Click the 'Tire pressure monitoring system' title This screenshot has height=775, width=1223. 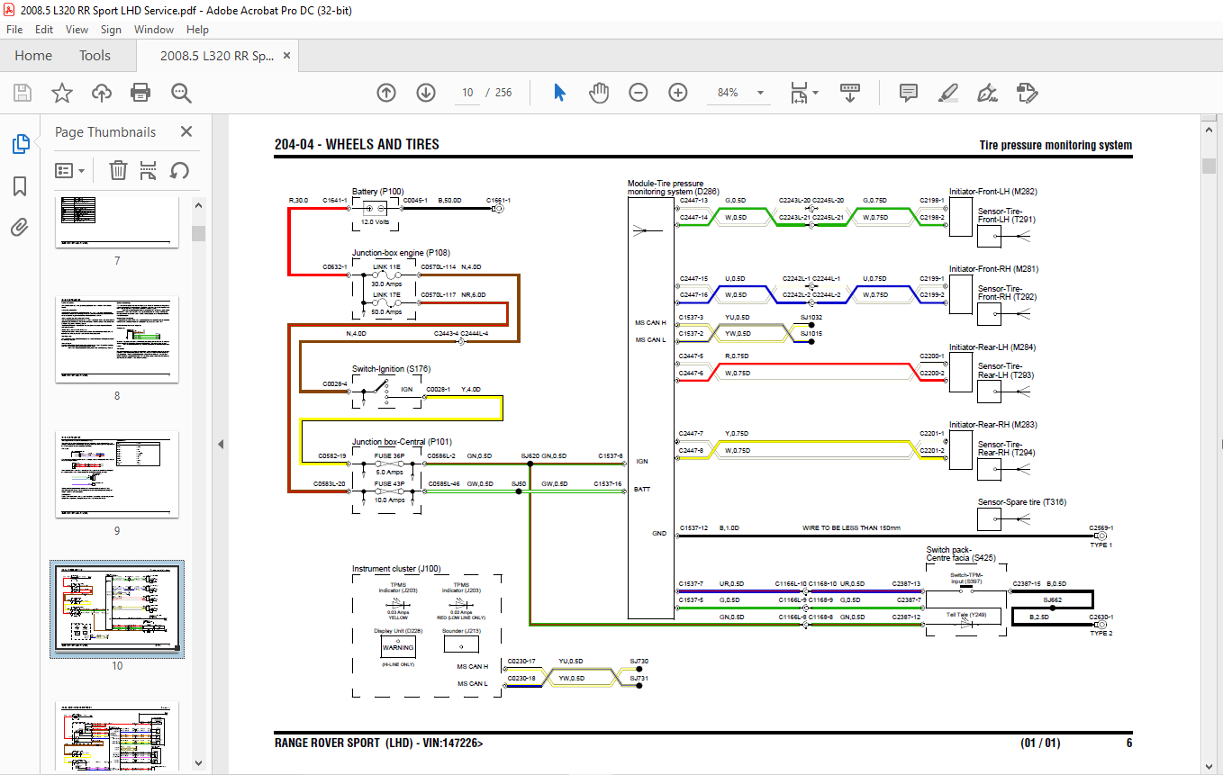[1055, 146]
